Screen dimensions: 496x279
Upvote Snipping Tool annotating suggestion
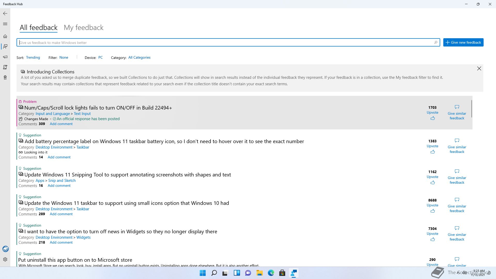pyautogui.click(x=432, y=180)
